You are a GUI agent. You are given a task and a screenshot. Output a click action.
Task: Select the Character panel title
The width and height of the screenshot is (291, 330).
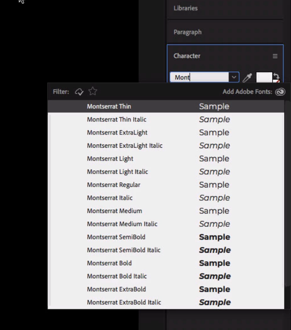coord(187,56)
